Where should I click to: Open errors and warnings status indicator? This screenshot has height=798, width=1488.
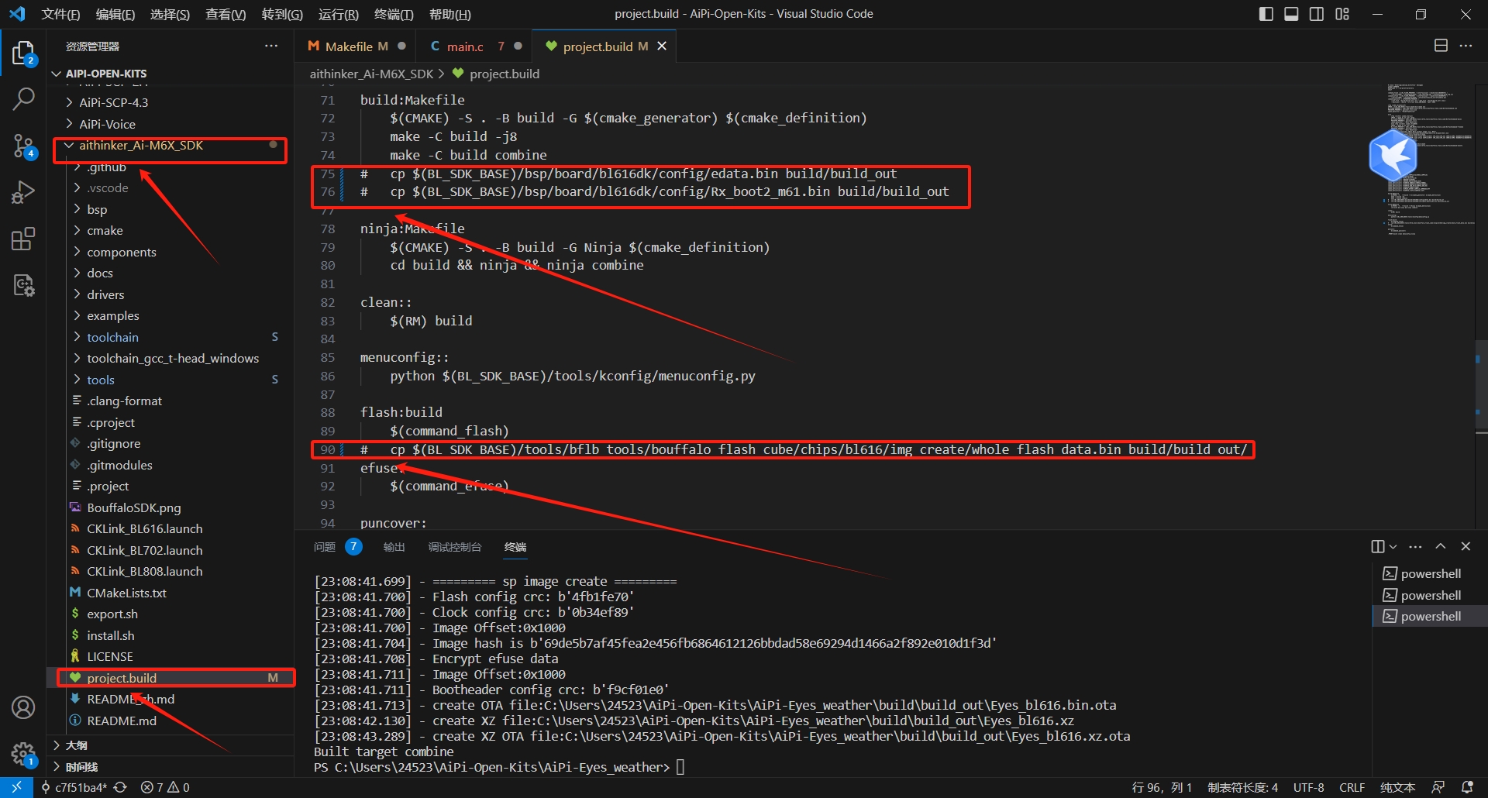pyautogui.click(x=165, y=787)
